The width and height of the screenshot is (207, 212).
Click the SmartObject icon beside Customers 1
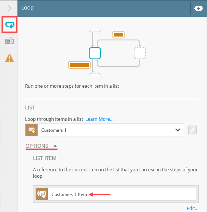(32, 130)
